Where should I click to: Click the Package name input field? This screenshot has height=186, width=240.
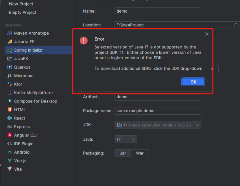point(158,111)
